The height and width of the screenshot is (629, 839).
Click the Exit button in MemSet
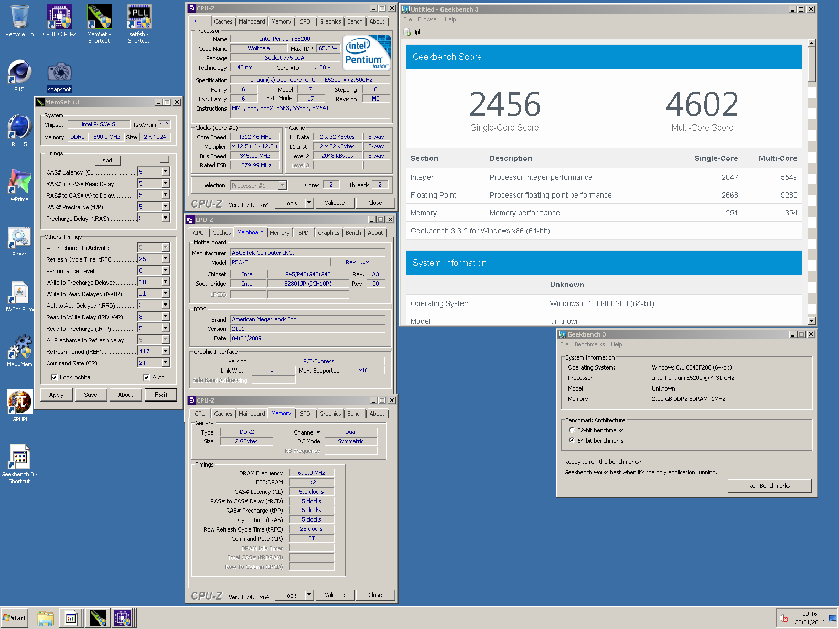point(161,395)
